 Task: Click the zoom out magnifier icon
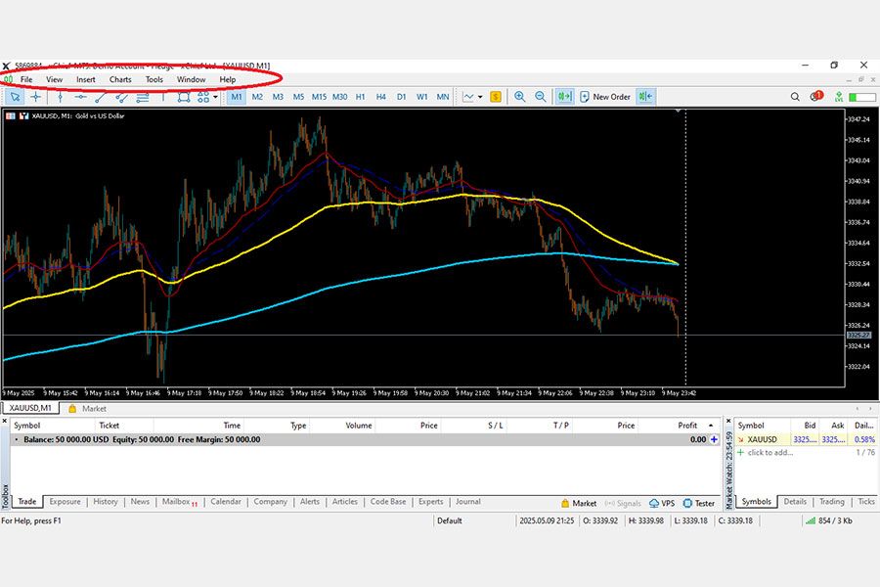(x=541, y=97)
